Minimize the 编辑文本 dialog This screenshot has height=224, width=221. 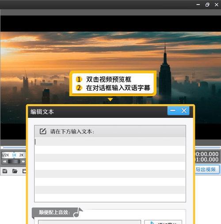pyautogui.click(x=172, y=111)
